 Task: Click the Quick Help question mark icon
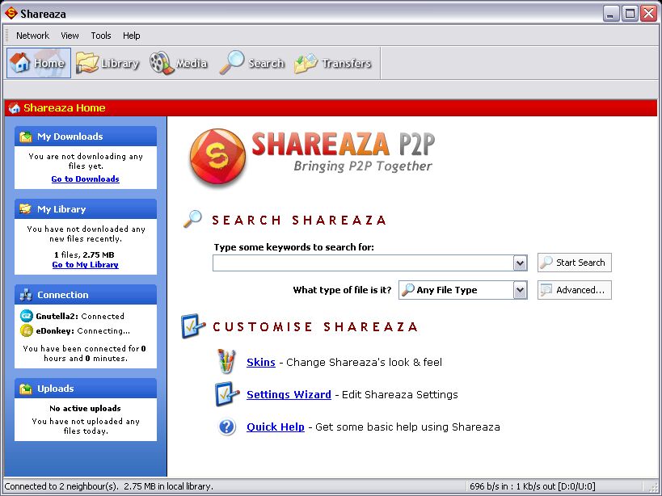pyautogui.click(x=226, y=427)
